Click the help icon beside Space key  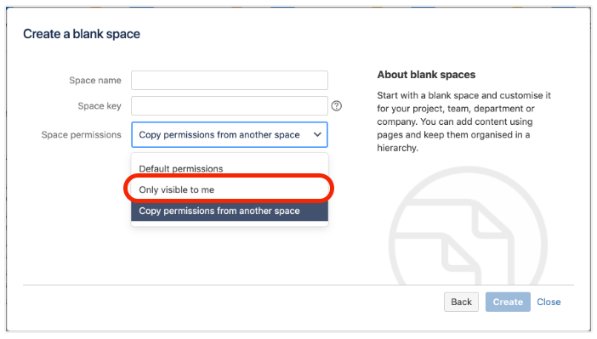click(x=336, y=105)
